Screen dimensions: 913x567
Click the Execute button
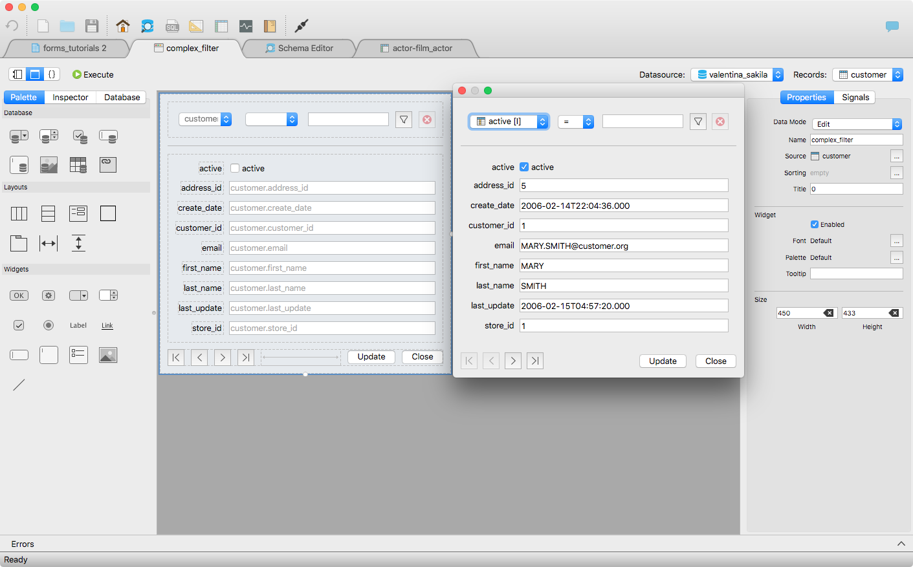point(93,74)
